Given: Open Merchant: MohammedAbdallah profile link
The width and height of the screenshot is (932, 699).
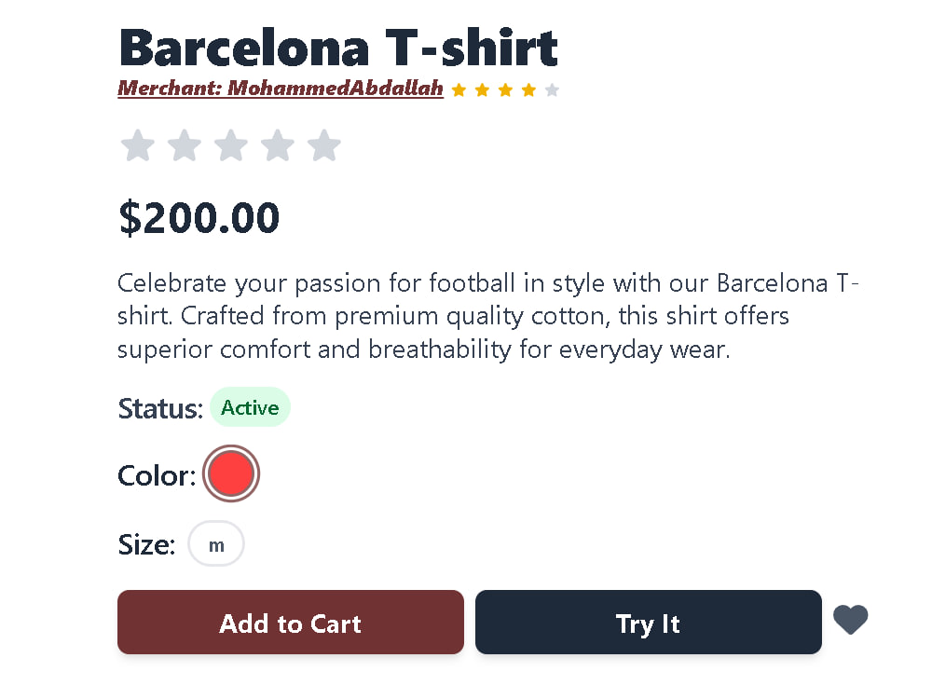Looking at the screenshot, I should pyautogui.click(x=281, y=88).
